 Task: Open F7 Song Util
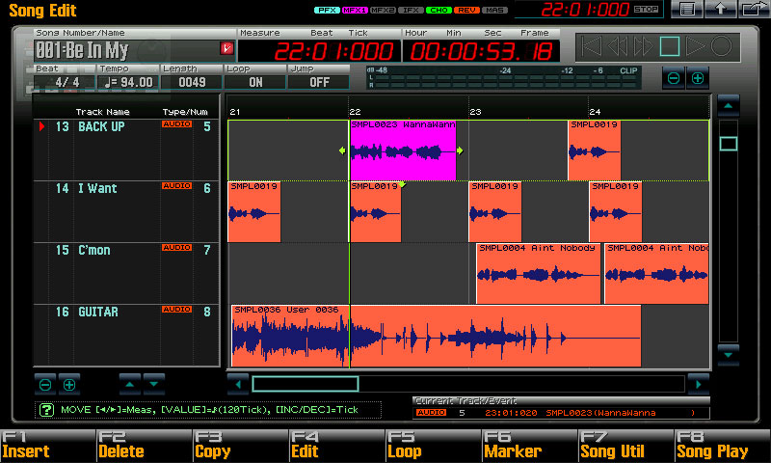(x=625, y=446)
